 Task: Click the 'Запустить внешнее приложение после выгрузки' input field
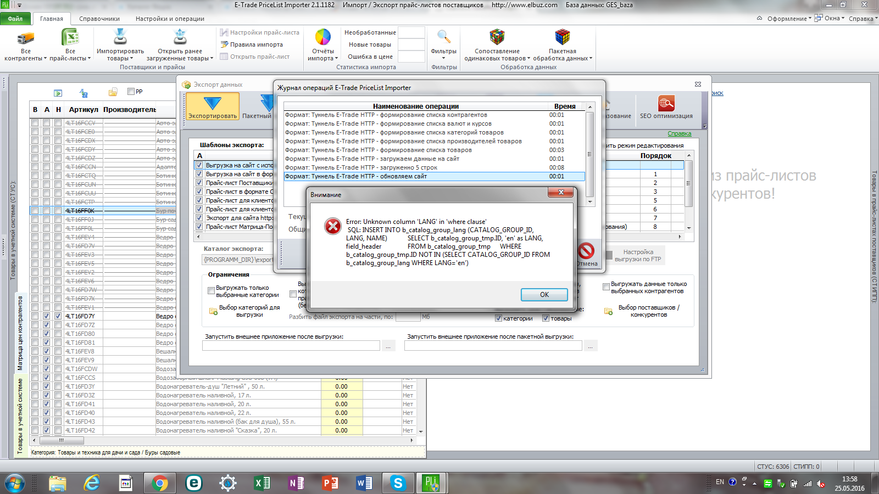(291, 346)
